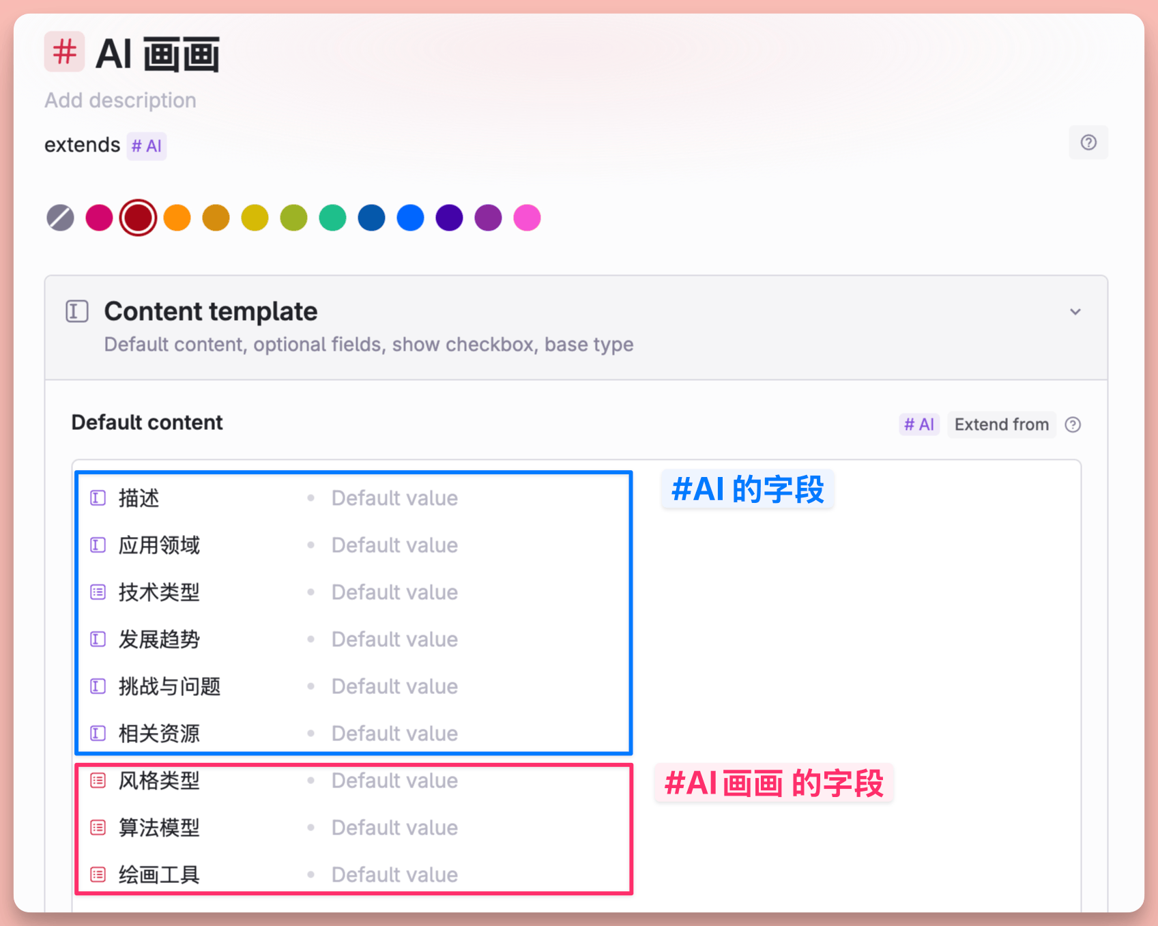The width and height of the screenshot is (1158, 926).
Task: Open the help icon next to extends
Action: (1088, 143)
